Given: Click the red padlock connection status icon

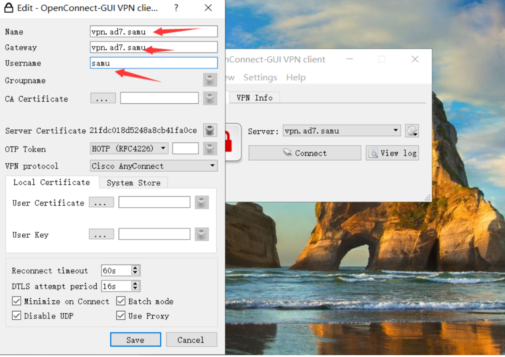Looking at the screenshot, I should point(233,142).
